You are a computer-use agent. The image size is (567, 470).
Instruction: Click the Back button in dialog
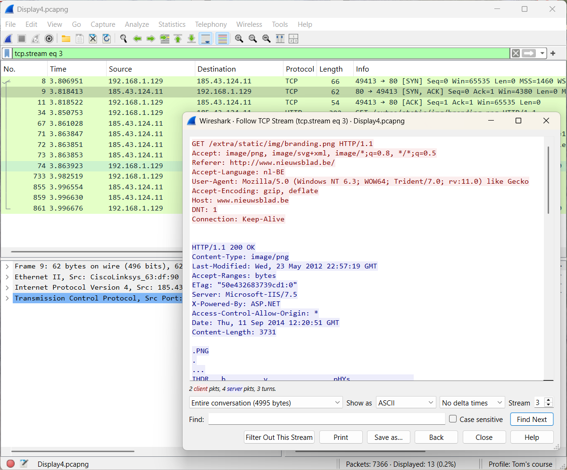(x=436, y=438)
